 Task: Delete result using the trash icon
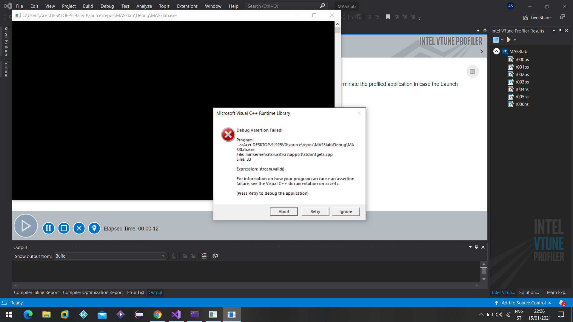472,72
